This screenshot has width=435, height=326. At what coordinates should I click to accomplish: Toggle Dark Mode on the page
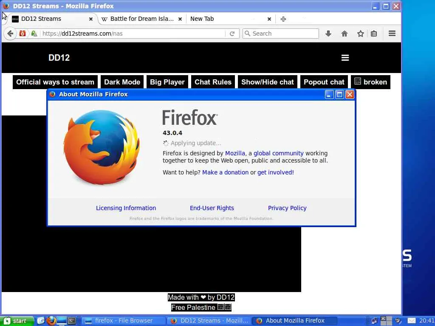[122, 82]
